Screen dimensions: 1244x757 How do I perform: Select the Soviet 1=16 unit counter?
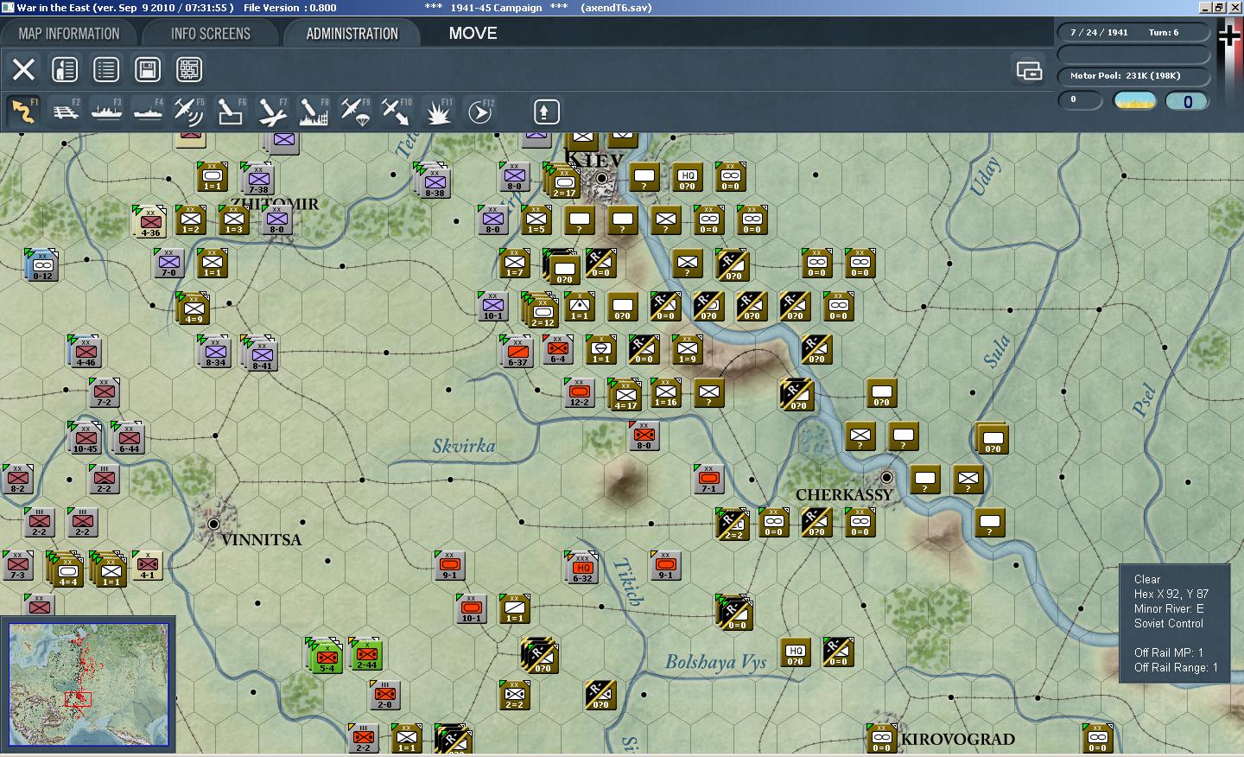coord(665,393)
